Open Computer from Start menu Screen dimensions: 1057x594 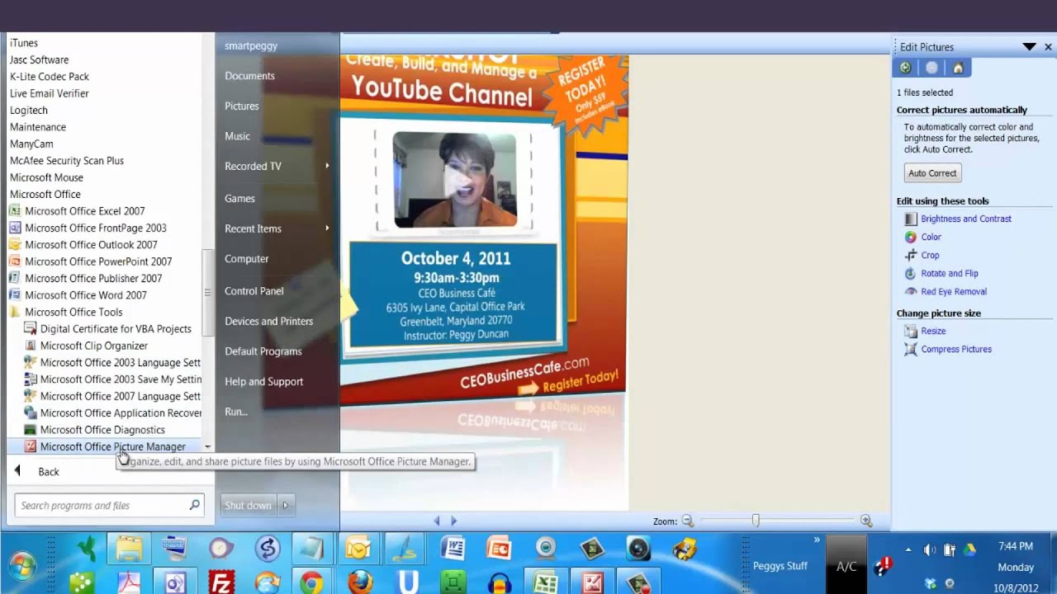pos(247,258)
